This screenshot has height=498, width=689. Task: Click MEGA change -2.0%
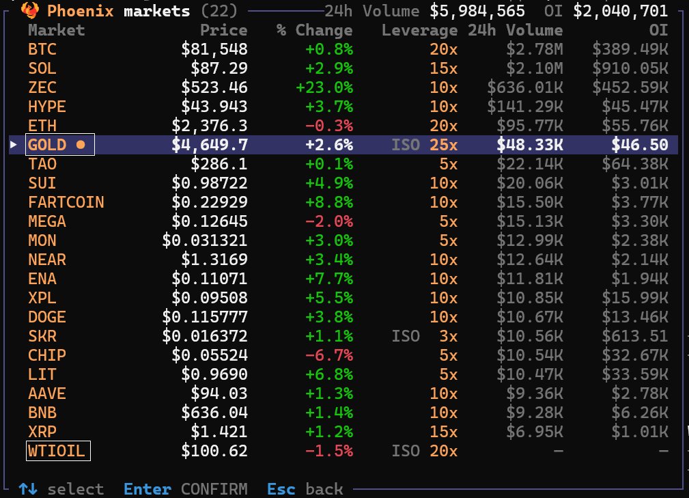[329, 221]
